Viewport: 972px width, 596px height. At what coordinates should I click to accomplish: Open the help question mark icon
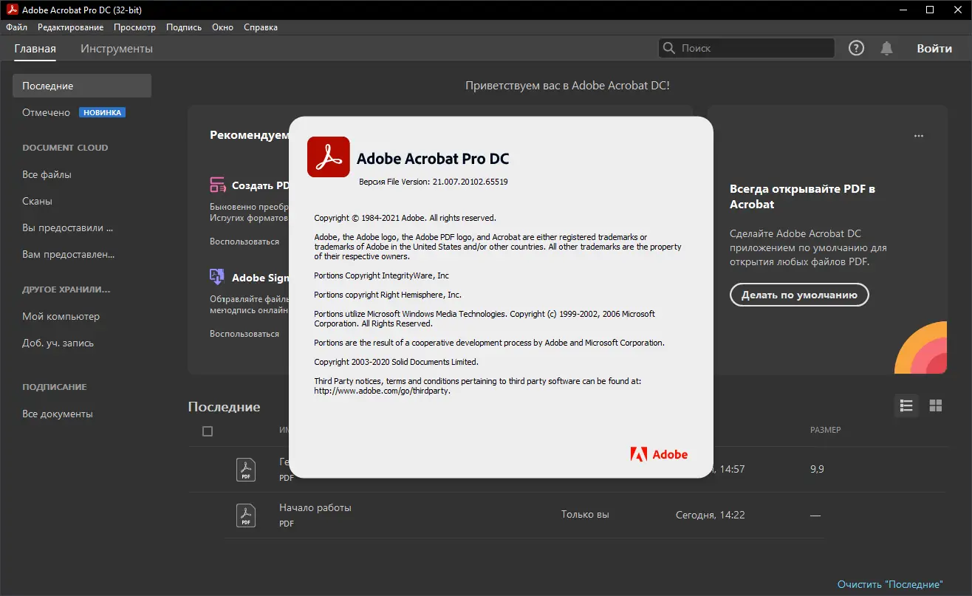pyautogui.click(x=856, y=48)
